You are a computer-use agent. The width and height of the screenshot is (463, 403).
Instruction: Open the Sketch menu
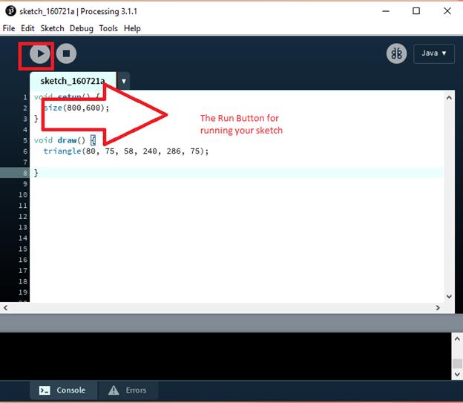(x=52, y=28)
